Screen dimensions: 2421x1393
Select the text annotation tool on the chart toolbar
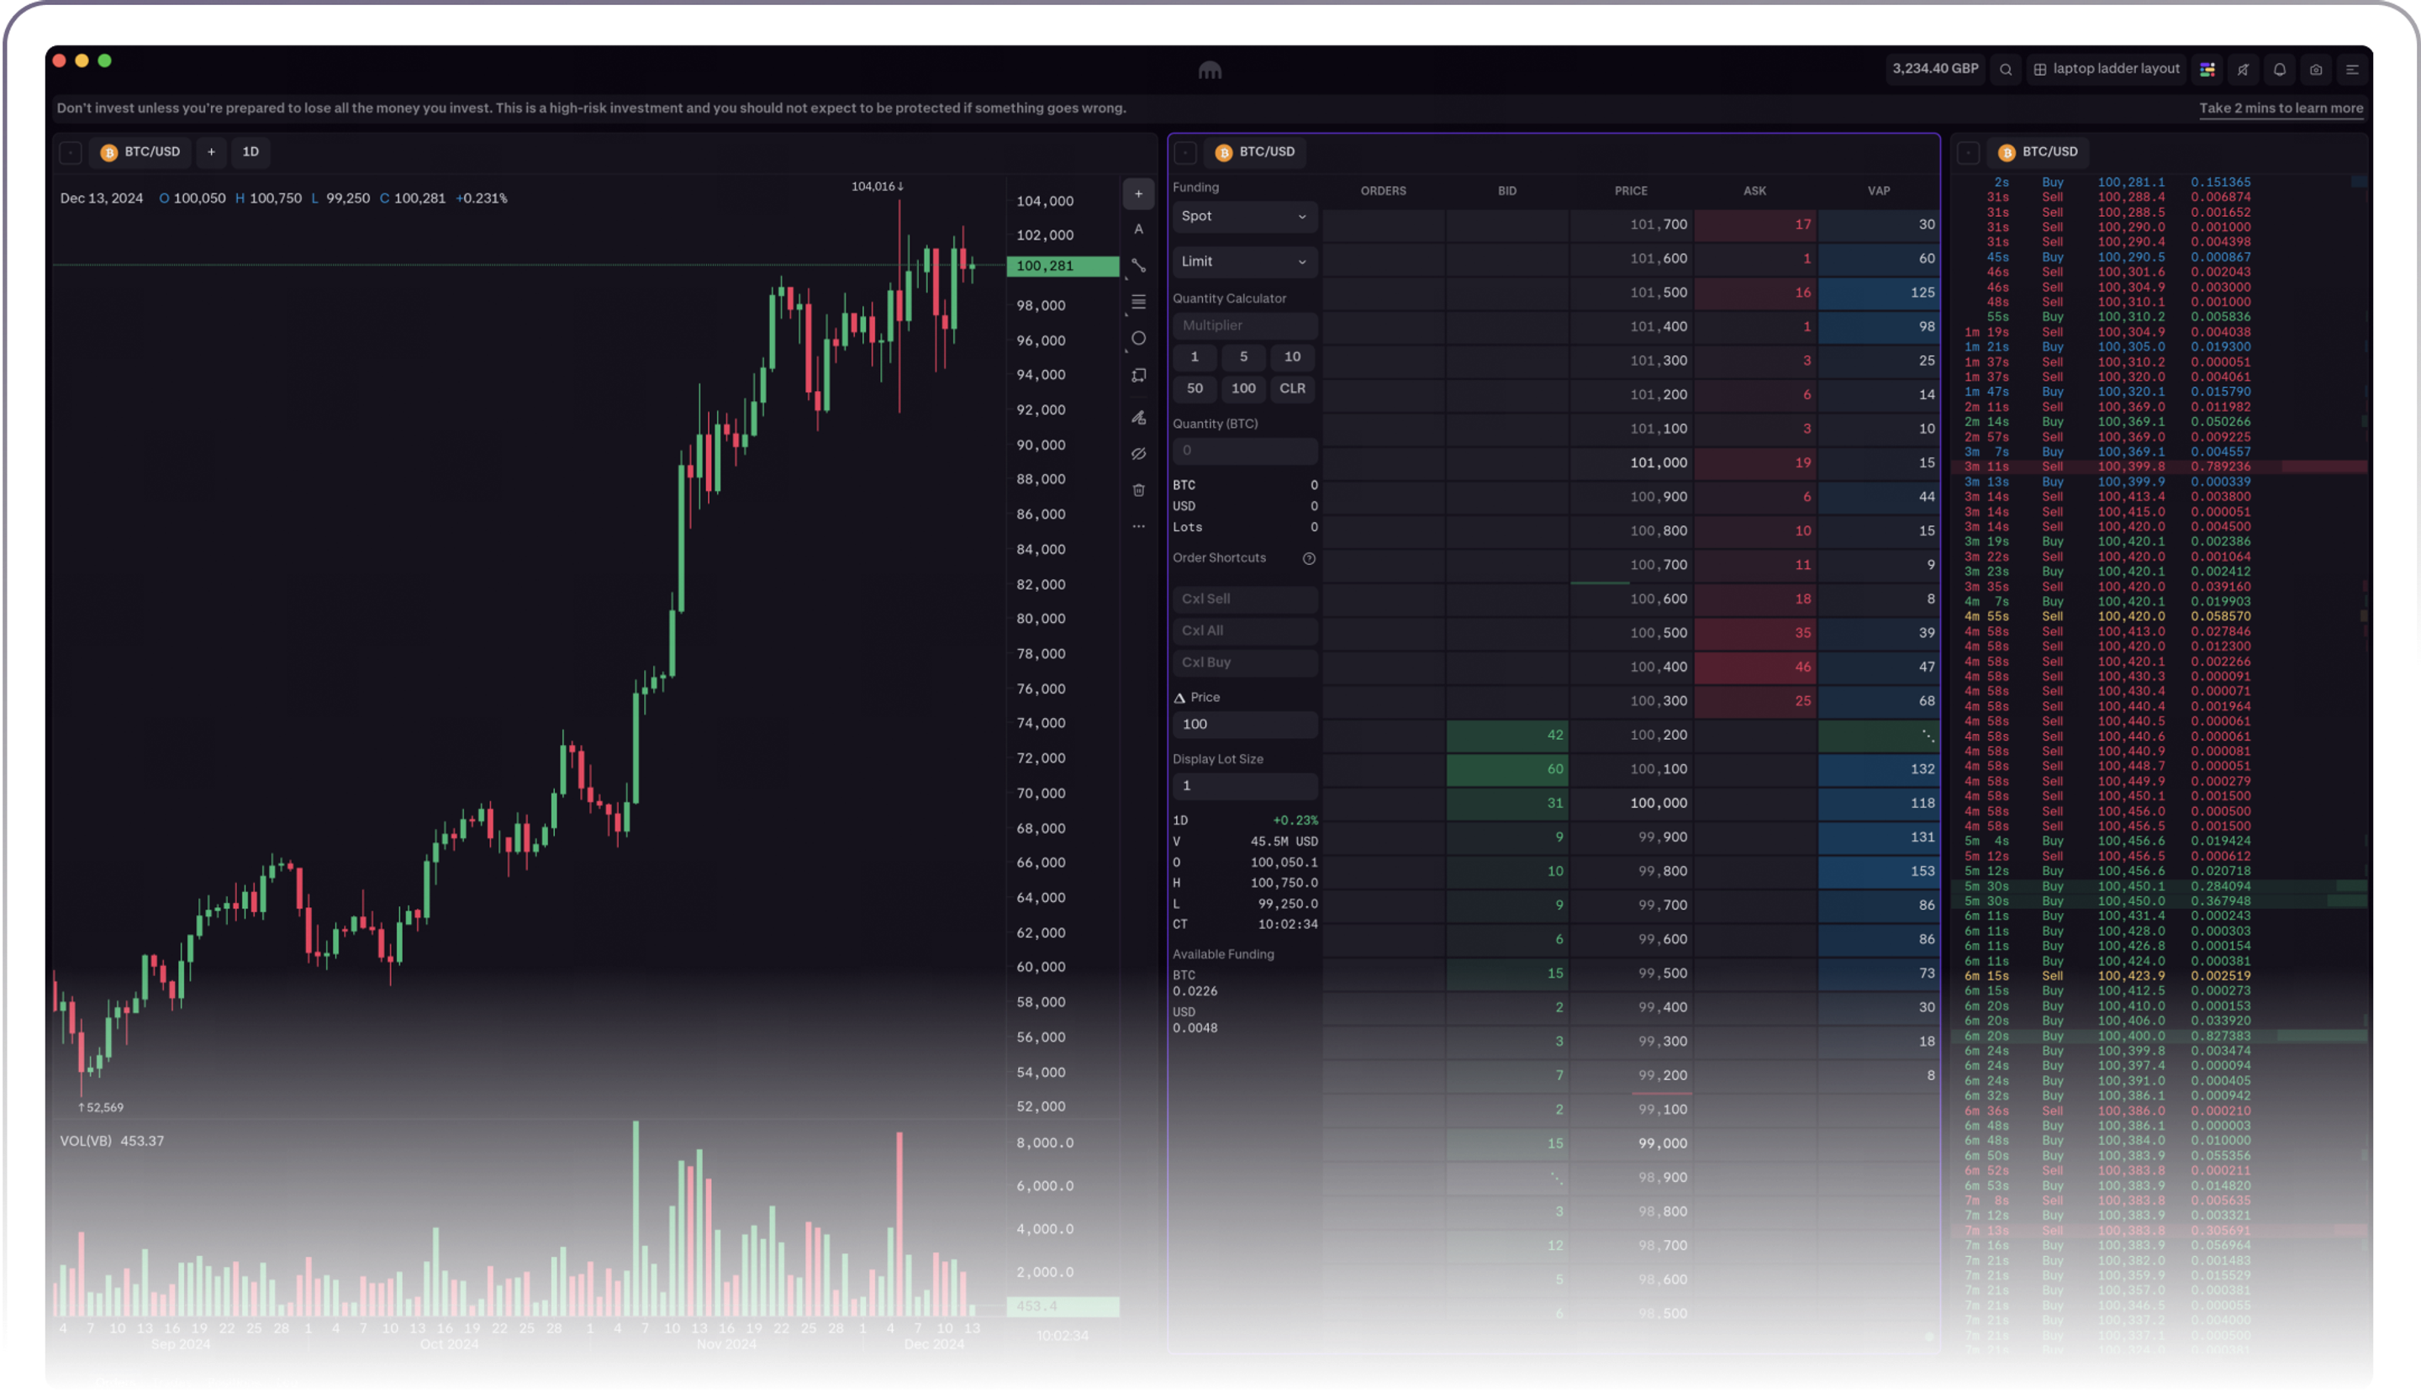tap(1138, 229)
